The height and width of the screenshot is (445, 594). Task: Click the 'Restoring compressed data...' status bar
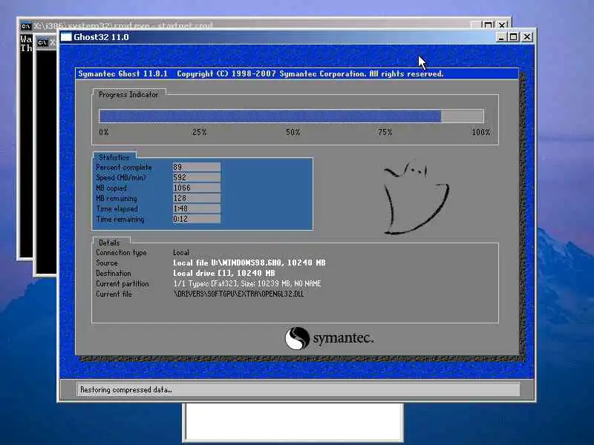(x=298, y=389)
